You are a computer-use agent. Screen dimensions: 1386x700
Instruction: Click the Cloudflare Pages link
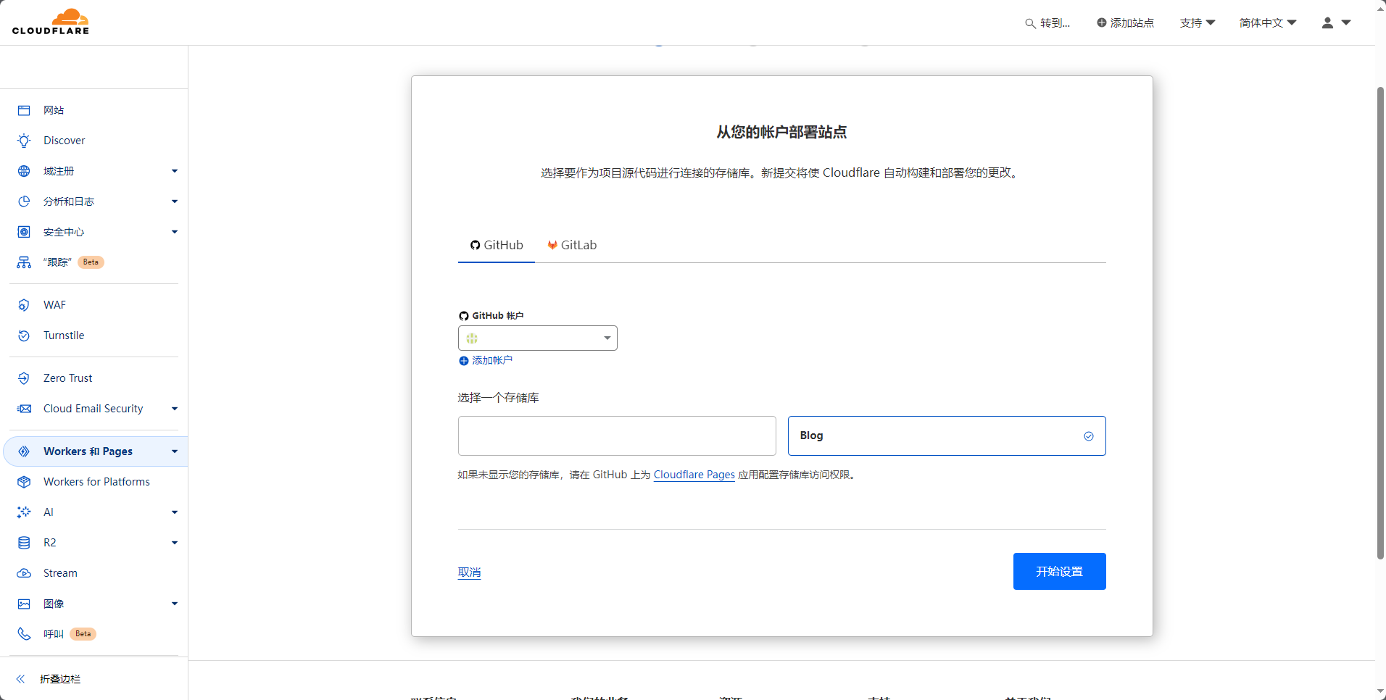pos(694,475)
